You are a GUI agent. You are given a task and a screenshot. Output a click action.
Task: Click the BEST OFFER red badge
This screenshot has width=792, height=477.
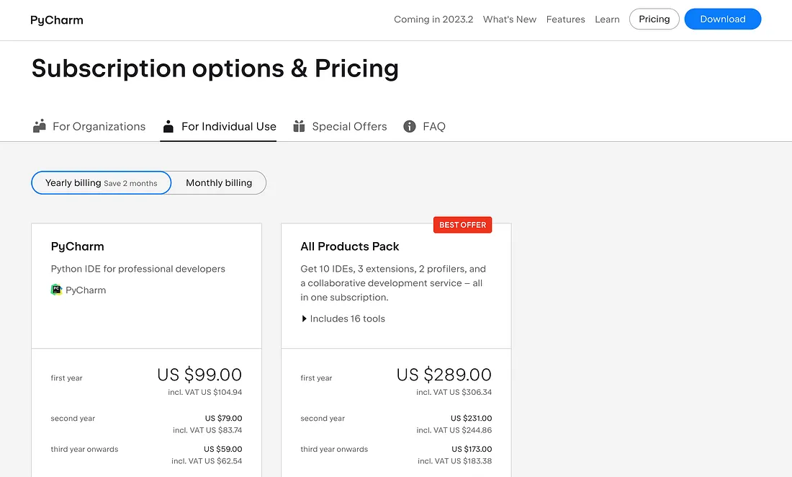pyautogui.click(x=462, y=225)
